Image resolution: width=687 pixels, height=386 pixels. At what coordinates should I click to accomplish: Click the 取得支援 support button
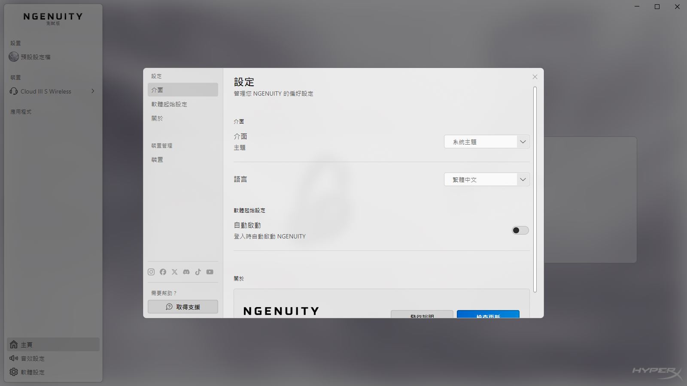183,307
